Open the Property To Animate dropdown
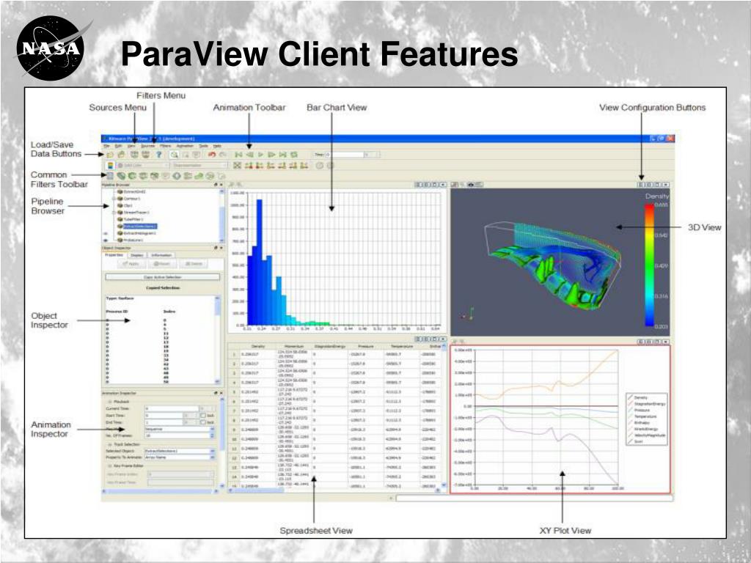Viewport: 751px width, 563px height. coord(180,457)
